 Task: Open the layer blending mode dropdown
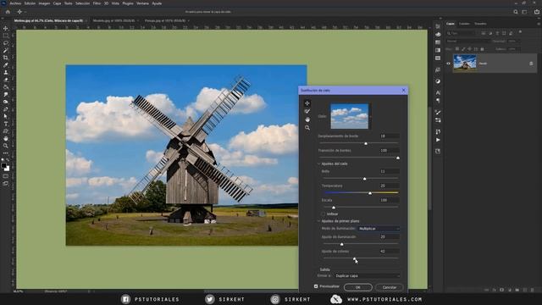[x=467, y=42]
